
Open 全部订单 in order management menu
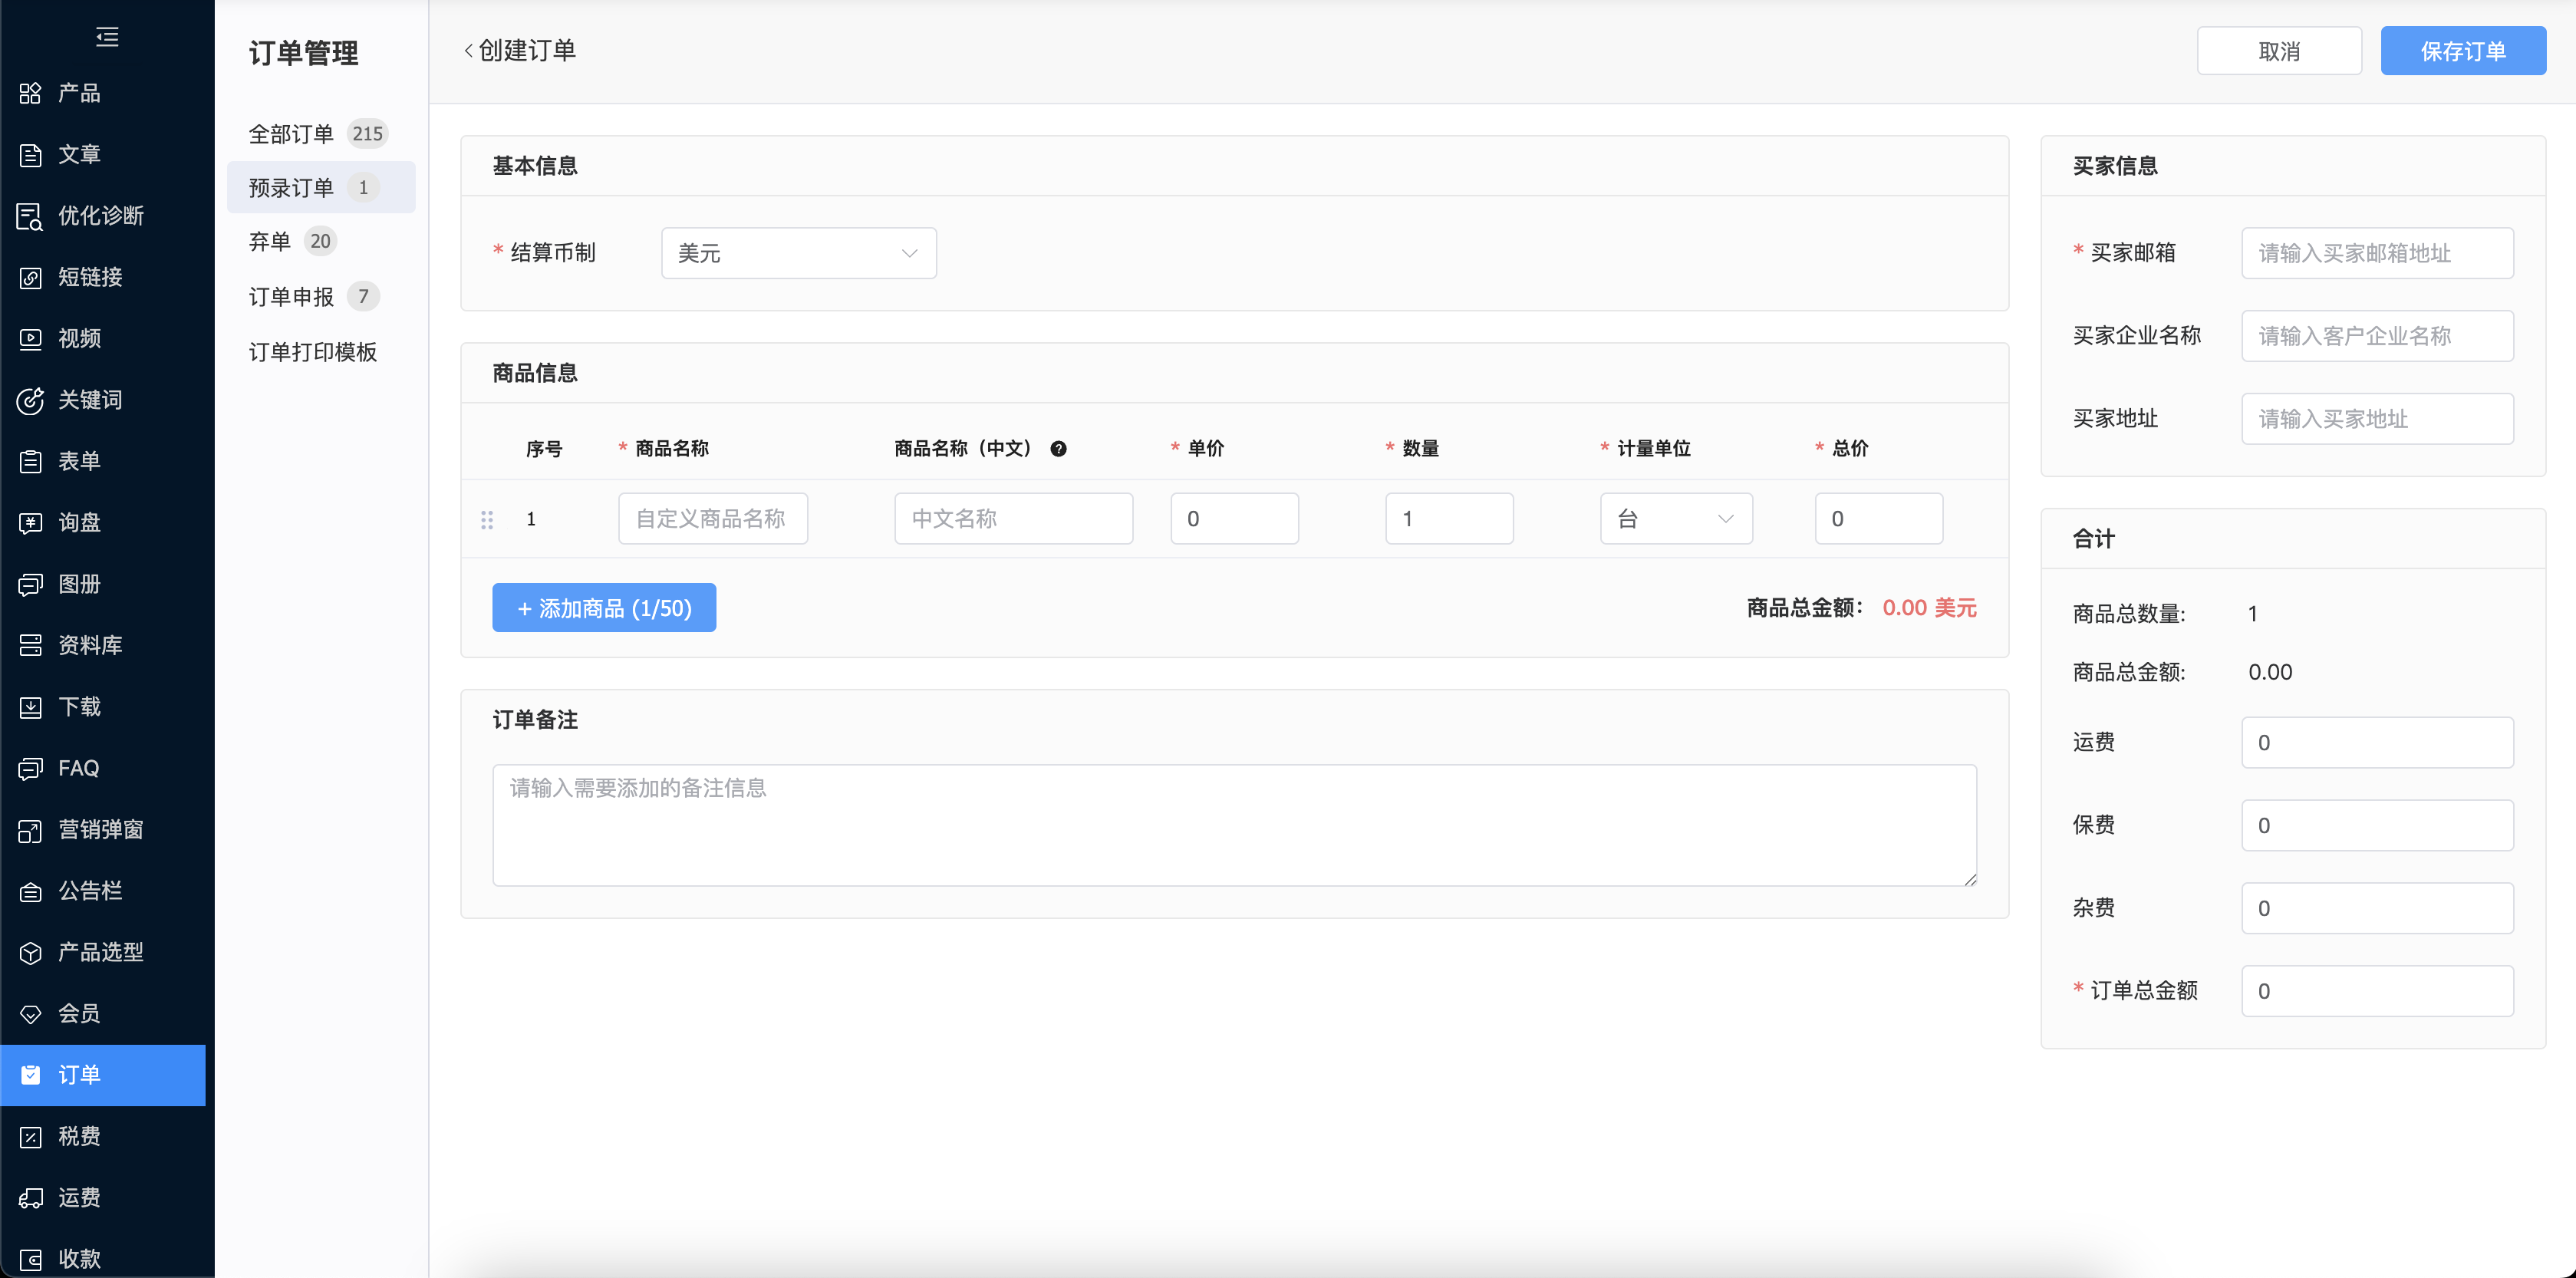(291, 134)
